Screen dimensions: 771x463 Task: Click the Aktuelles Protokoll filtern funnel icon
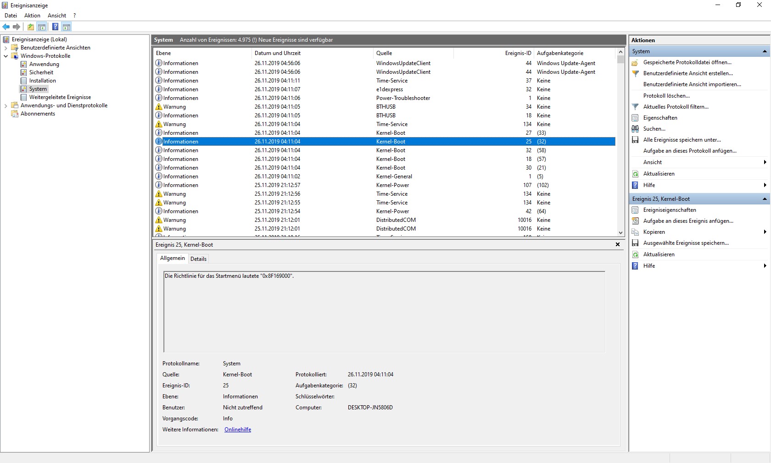click(635, 107)
